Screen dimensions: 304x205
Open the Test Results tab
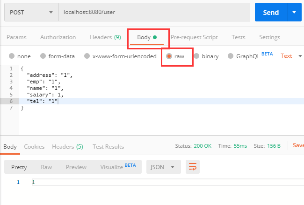pyautogui.click(x=108, y=147)
